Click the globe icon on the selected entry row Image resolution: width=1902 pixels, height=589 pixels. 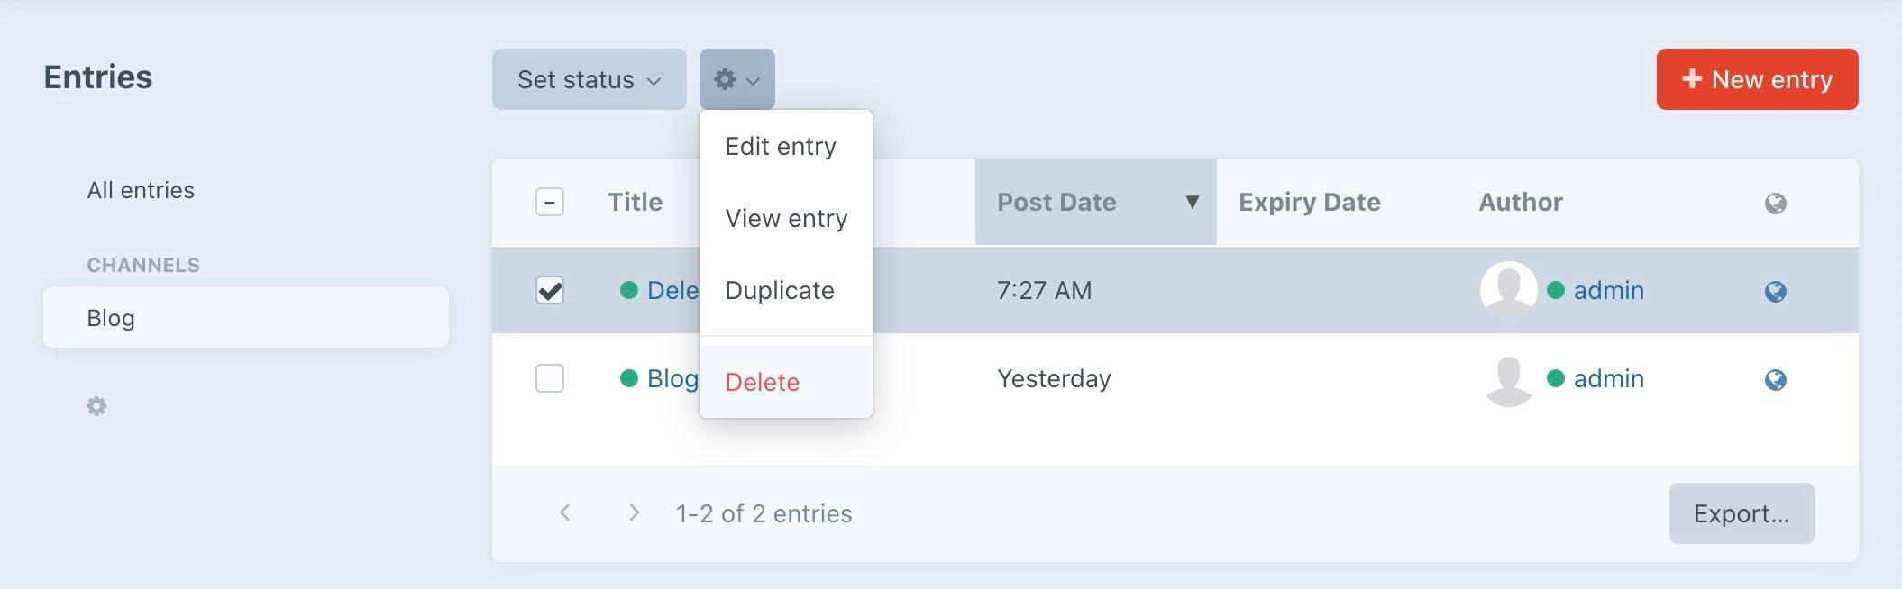[x=1776, y=290]
